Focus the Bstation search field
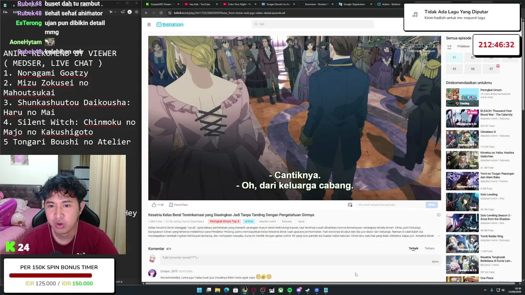This screenshot has height=295, width=525. [x=313, y=24]
